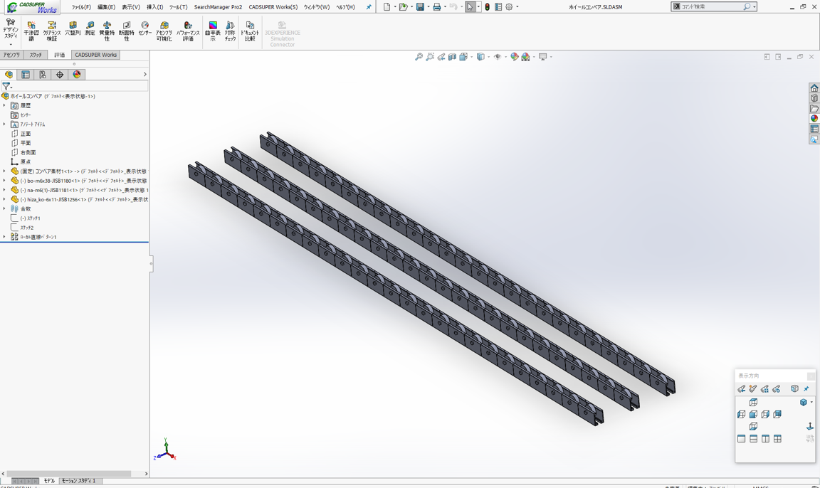The width and height of the screenshot is (820, 488).
Task: Click the Zoom to Fit view icon
Action: tap(419, 57)
